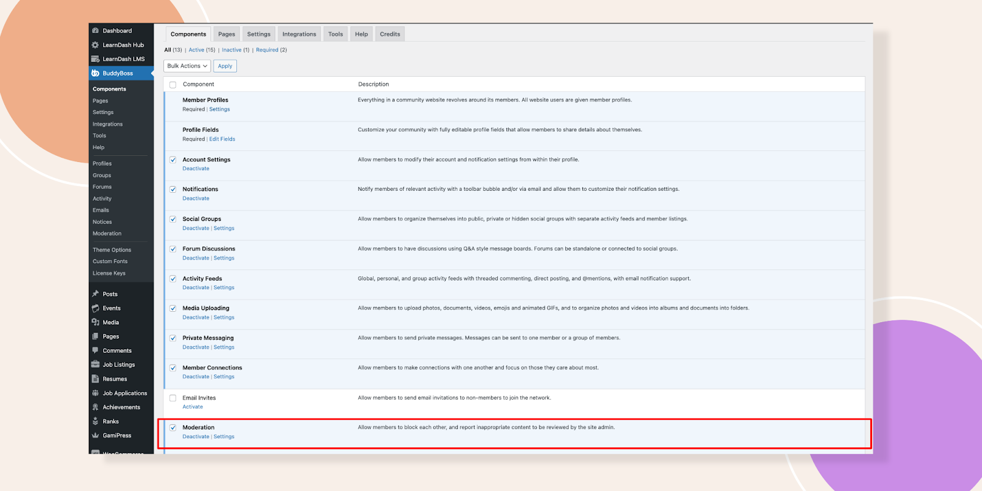Viewport: 982px width, 491px height.
Task: Check the Email Invites checkbox
Action: pos(173,398)
